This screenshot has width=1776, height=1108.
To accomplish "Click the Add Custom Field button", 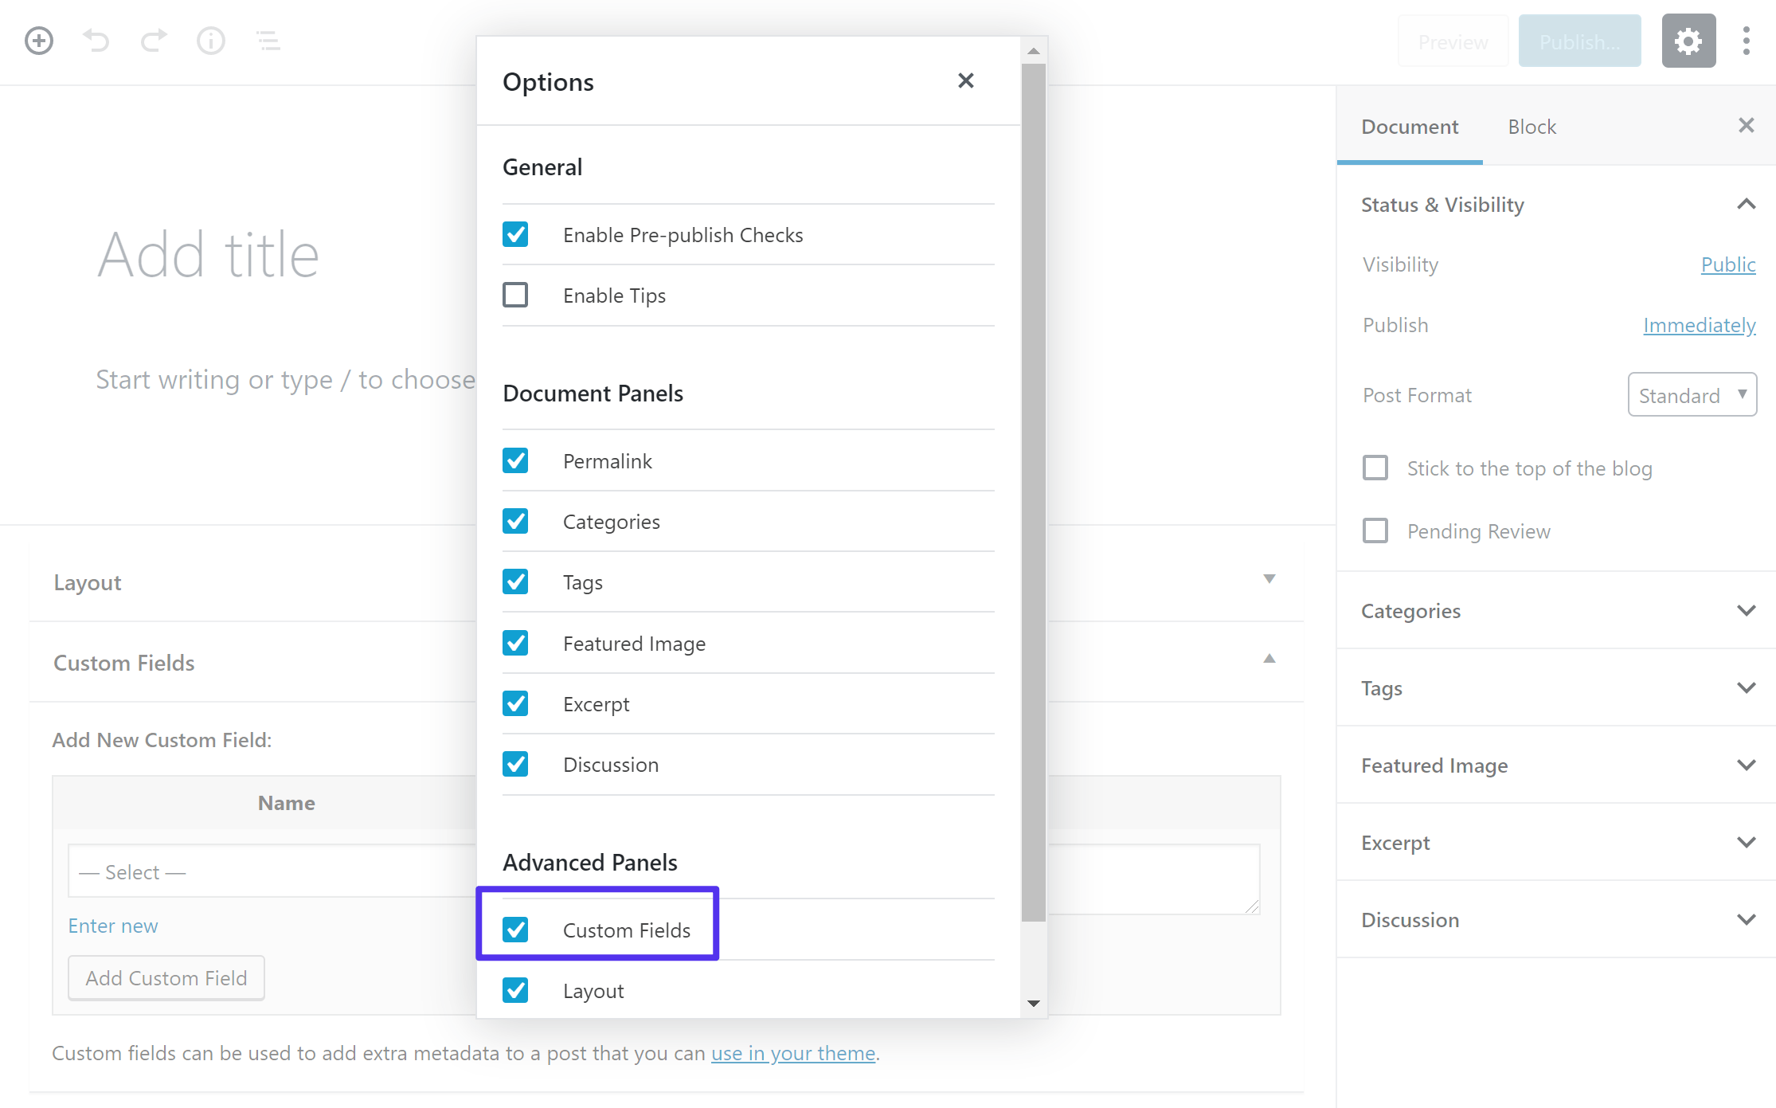I will 167,978.
